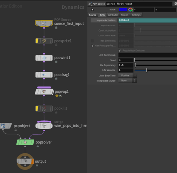Open the color wheel picker beside Guide

pos(130,9)
